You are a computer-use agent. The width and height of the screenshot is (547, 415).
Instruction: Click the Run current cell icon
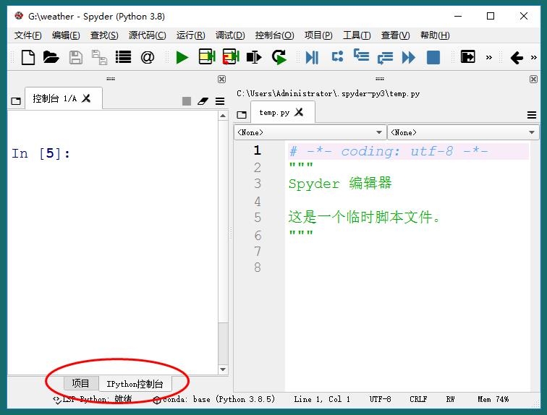click(207, 57)
